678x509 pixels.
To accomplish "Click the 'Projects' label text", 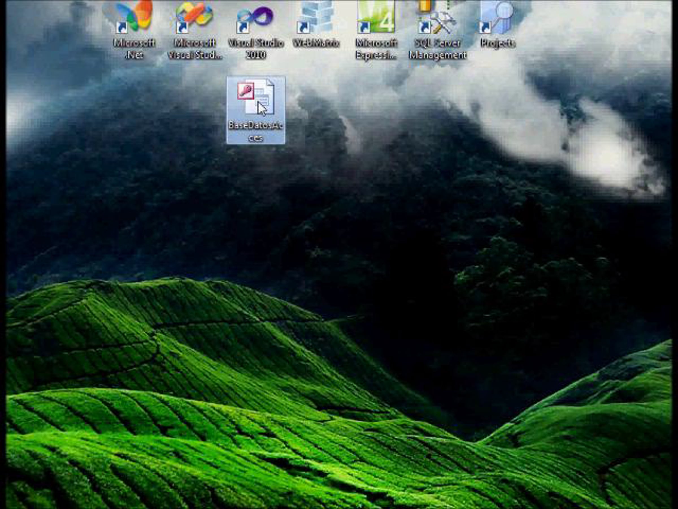I will pyautogui.click(x=497, y=44).
